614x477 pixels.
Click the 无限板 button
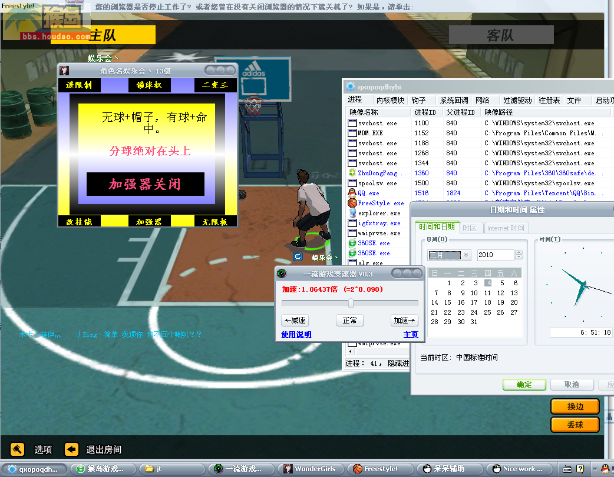click(x=215, y=222)
